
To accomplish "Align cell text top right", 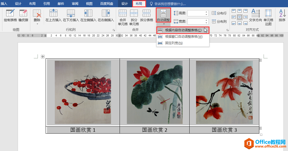I will coord(245,11).
